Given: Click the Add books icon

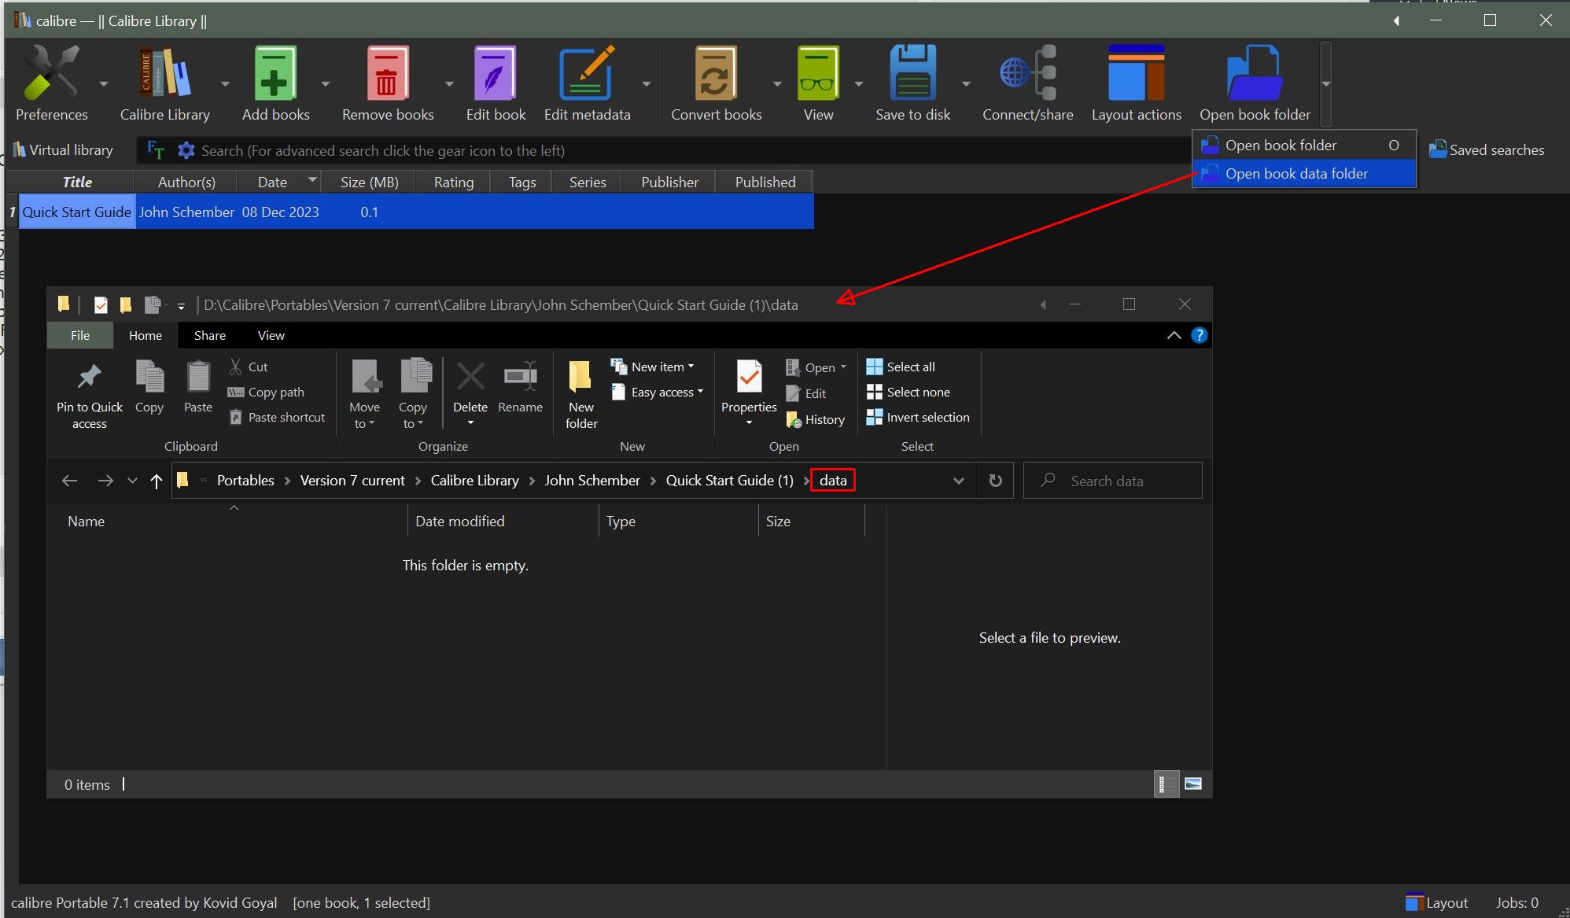Looking at the screenshot, I should tap(275, 74).
